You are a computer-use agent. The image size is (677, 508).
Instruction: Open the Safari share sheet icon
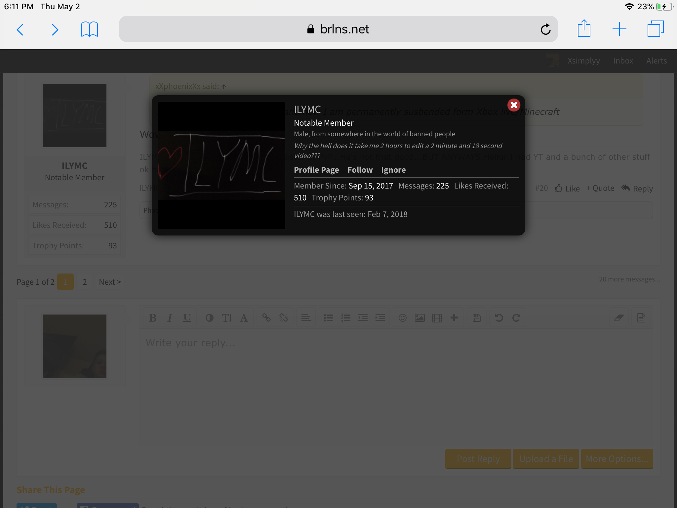[x=584, y=28]
